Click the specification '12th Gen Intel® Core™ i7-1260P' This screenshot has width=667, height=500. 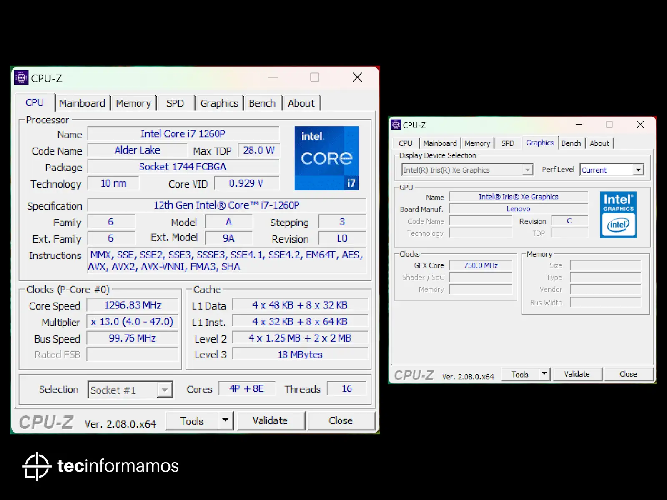tap(227, 205)
